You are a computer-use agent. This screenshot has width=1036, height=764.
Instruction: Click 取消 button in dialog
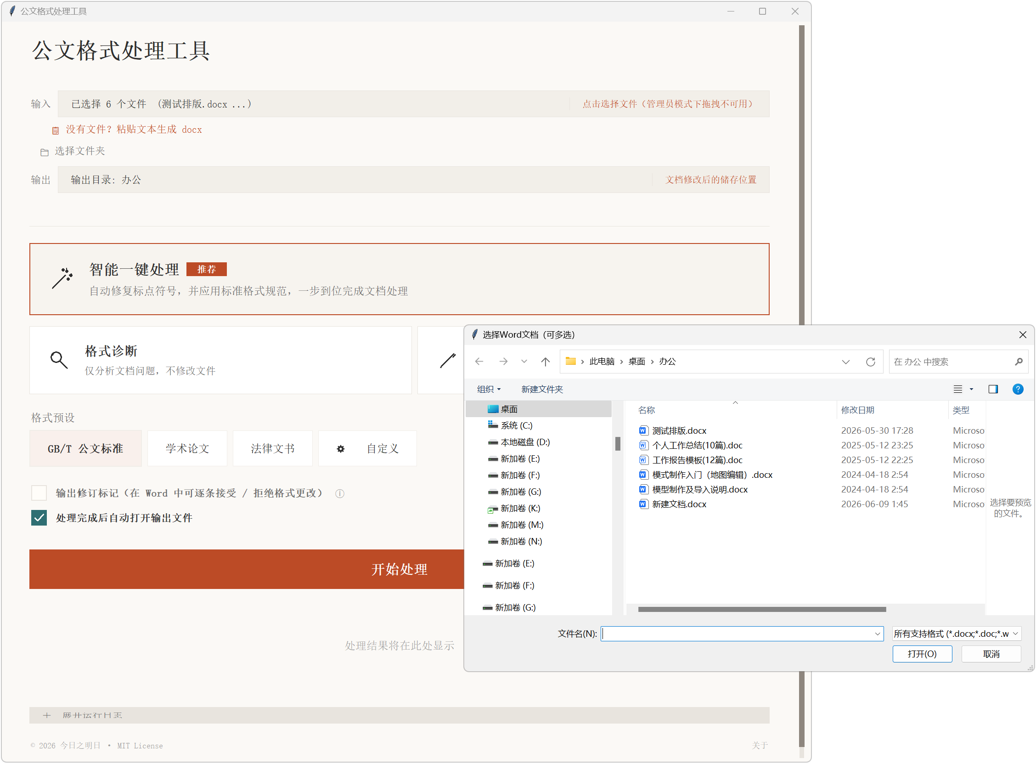pos(991,654)
